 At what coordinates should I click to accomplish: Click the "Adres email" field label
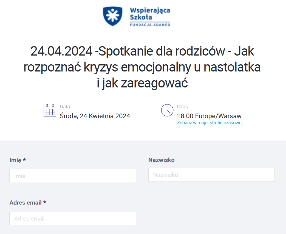point(26,203)
